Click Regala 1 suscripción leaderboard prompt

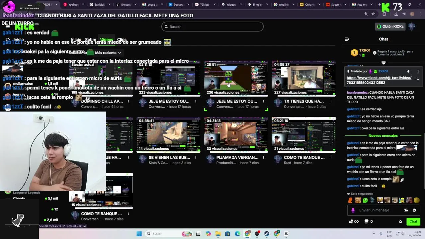pos(395,53)
